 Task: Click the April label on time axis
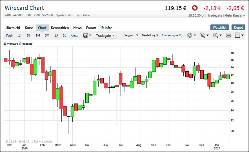(73, 145)
